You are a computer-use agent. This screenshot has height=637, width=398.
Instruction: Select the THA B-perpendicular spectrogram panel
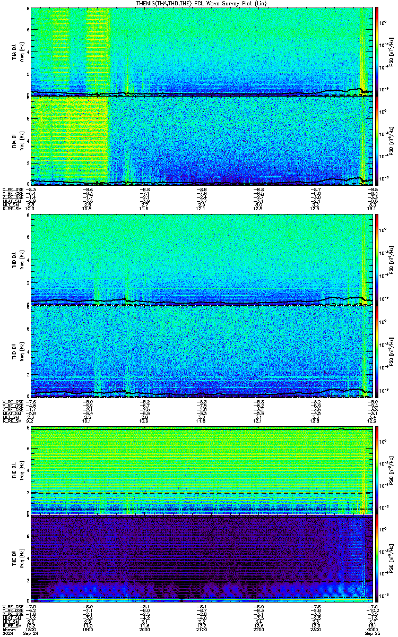click(x=202, y=52)
